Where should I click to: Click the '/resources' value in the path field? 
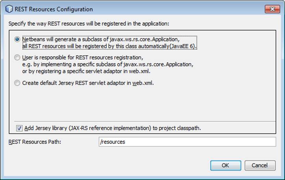pyautogui.click(x=113, y=142)
